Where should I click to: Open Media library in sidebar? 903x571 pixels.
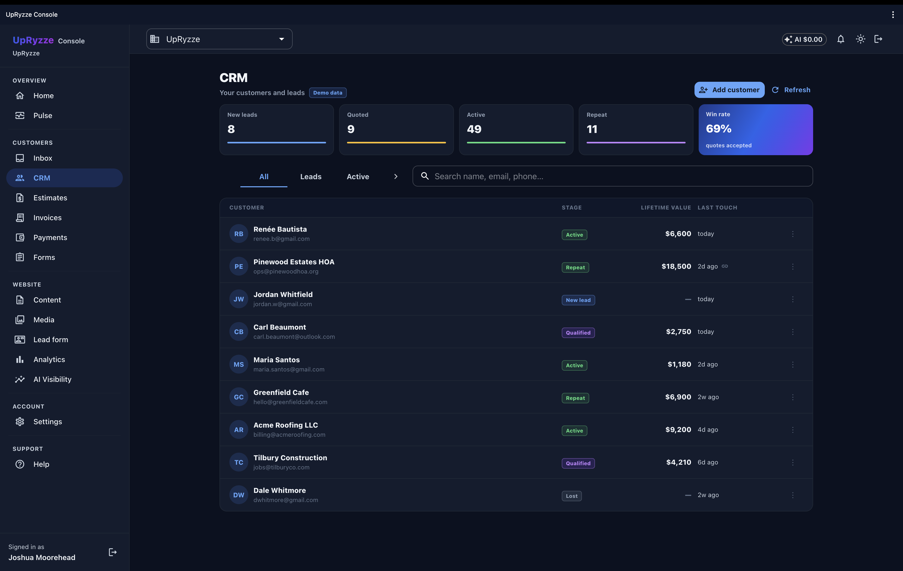pyautogui.click(x=64, y=320)
